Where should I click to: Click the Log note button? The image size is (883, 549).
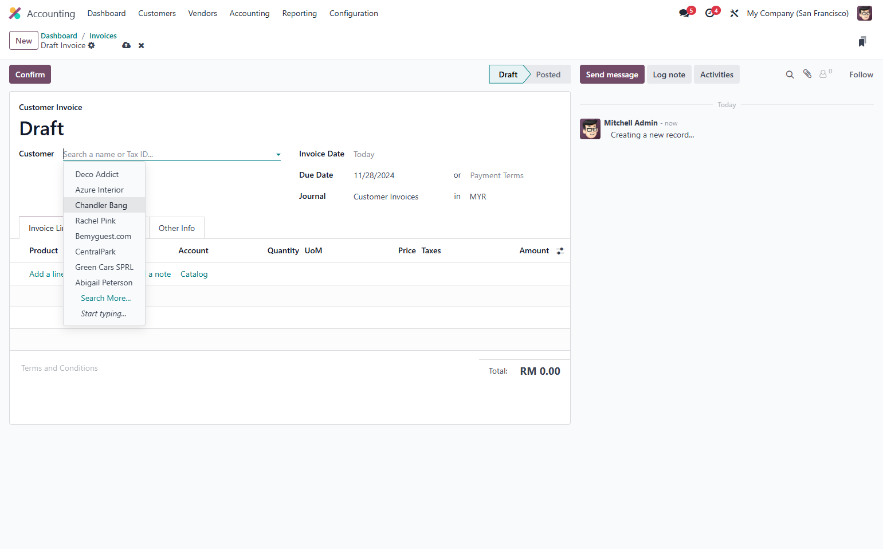point(669,74)
